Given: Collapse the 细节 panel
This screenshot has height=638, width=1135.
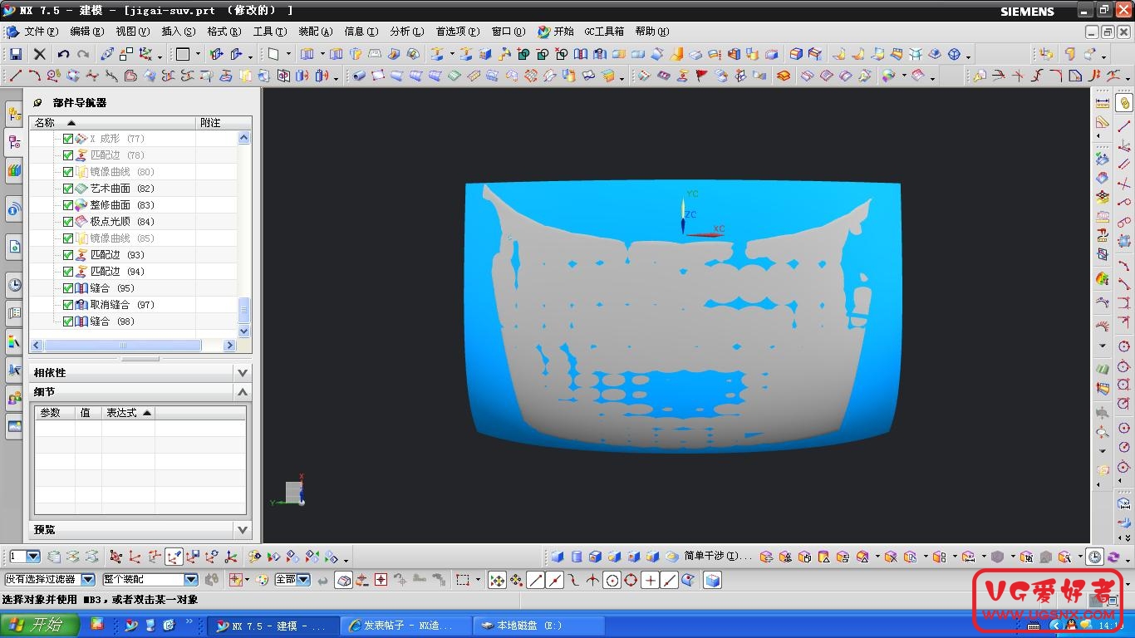Looking at the screenshot, I should tap(243, 392).
